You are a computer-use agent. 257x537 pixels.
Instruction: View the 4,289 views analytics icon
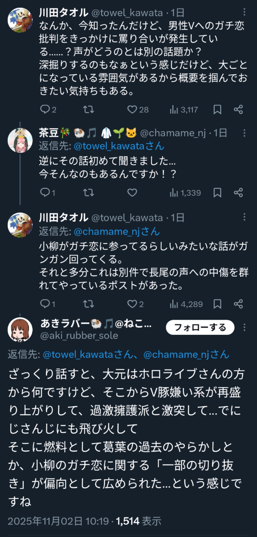point(174,304)
